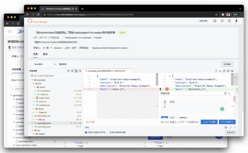The image size is (248, 153).
Task: Reload the page with browser refresh icon
Action: (x=38, y=14)
